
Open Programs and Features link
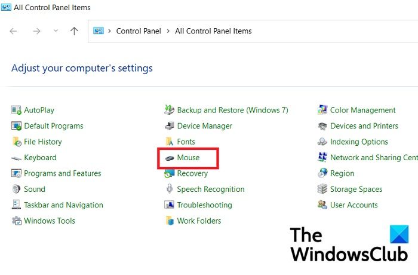click(x=63, y=173)
